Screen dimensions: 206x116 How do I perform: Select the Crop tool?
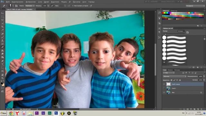tap(2, 27)
